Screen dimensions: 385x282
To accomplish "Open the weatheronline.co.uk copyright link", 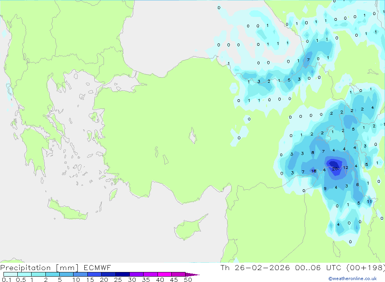I will (353, 279).
